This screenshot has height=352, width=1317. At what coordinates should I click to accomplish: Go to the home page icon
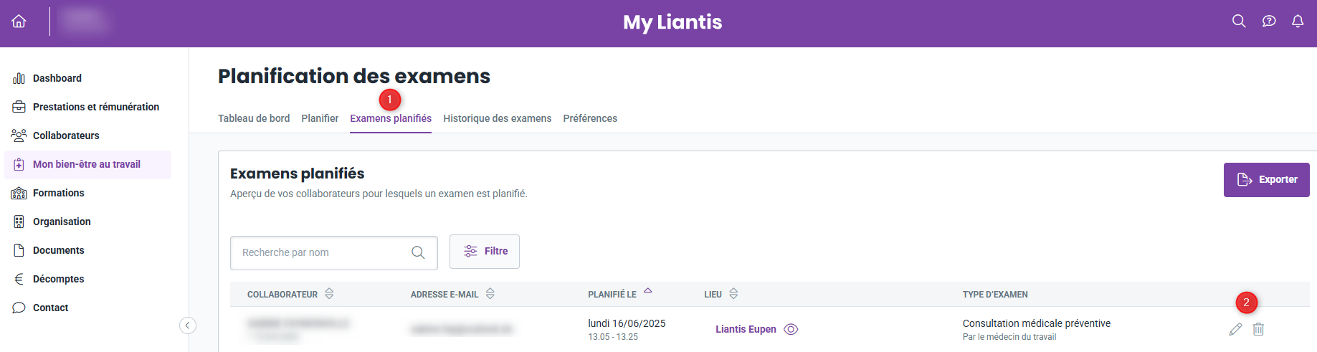point(19,22)
